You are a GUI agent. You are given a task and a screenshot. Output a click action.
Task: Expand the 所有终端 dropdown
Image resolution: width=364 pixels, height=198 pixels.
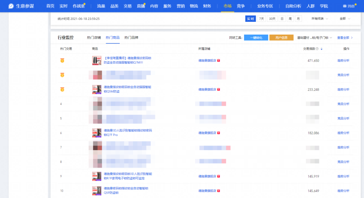[x=320, y=19]
